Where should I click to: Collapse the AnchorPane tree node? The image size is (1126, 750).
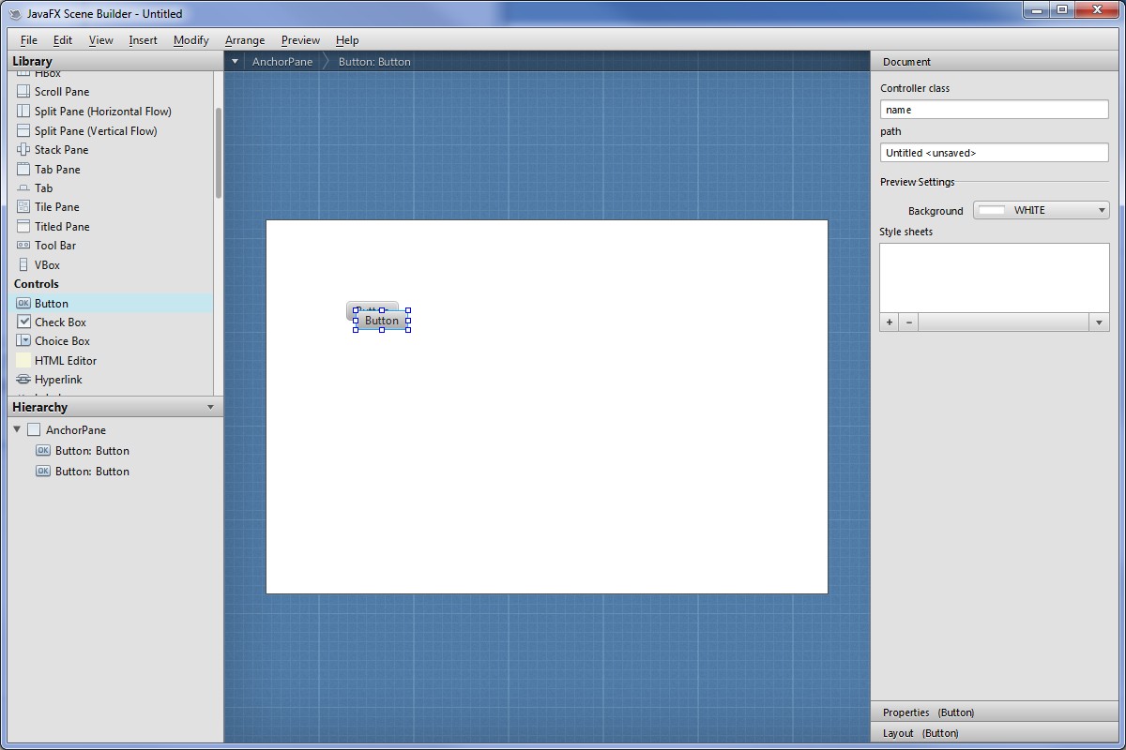pyautogui.click(x=17, y=429)
